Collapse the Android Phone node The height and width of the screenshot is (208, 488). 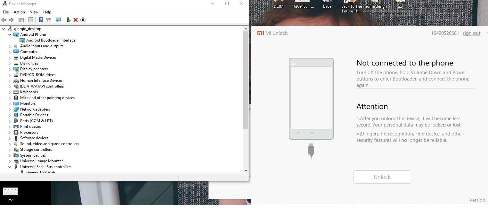pyautogui.click(x=10, y=35)
